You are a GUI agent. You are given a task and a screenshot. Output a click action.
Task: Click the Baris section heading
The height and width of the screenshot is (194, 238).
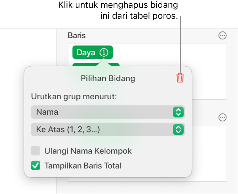[77, 35]
